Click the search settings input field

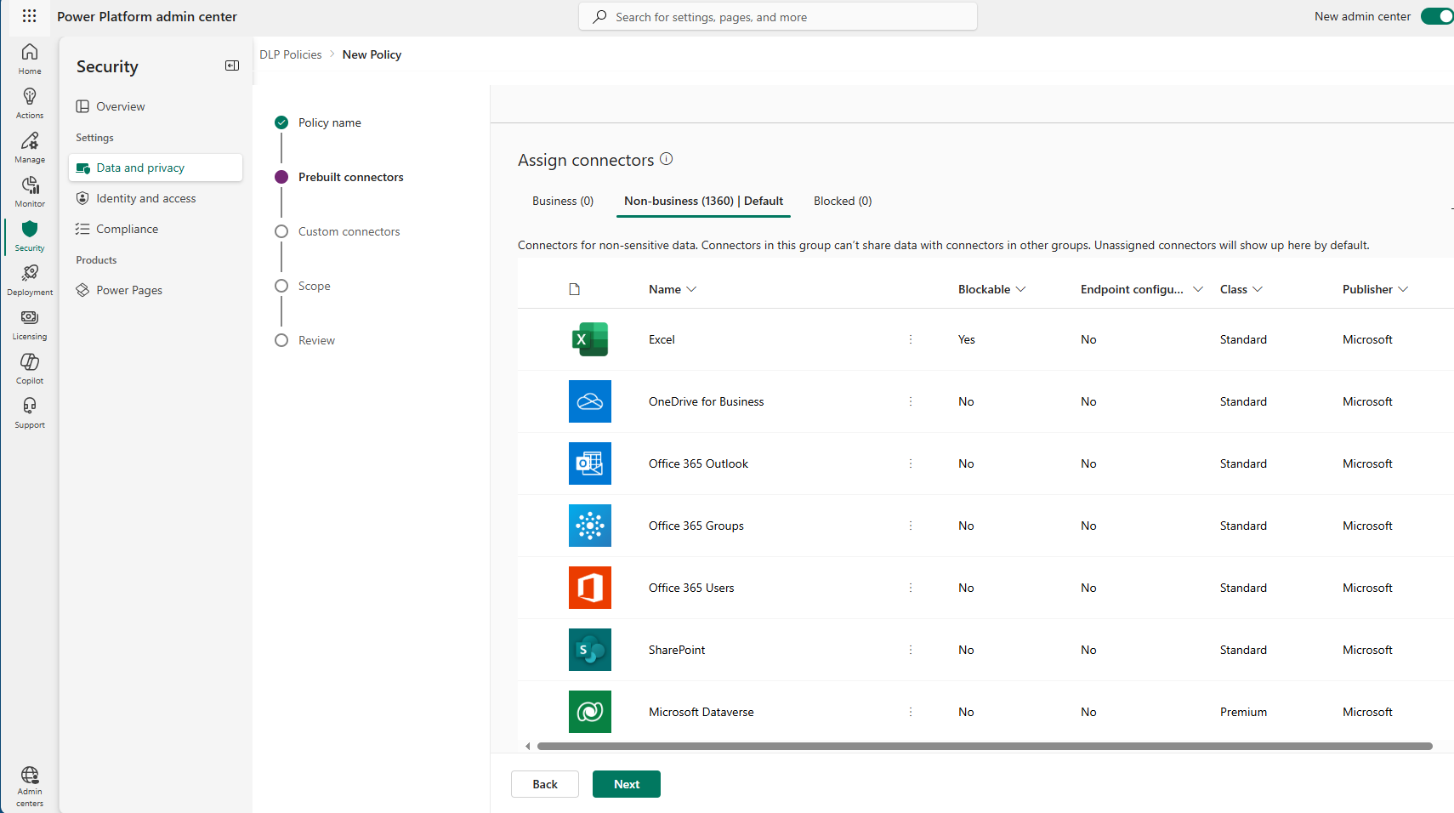click(x=778, y=16)
